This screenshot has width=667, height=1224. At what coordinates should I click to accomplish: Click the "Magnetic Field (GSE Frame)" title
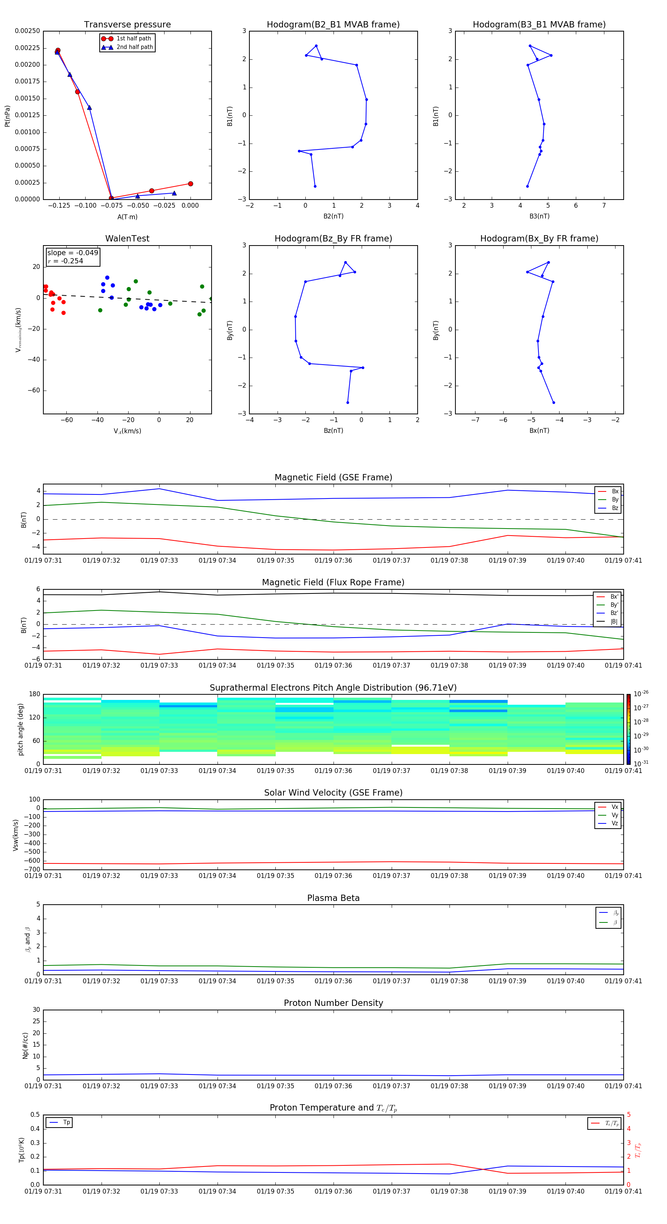point(333,477)
